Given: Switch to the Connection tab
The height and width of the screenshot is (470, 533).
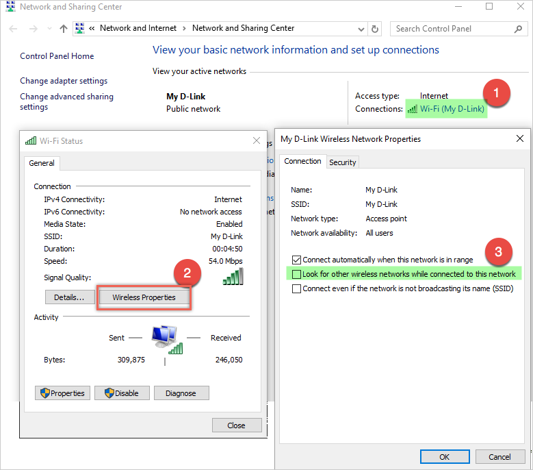Looking at the screenshot, I should tap(302, 161).
